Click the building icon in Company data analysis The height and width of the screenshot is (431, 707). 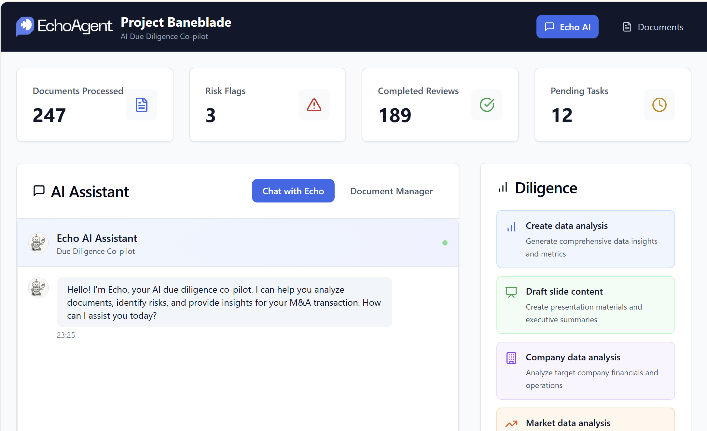511,358
